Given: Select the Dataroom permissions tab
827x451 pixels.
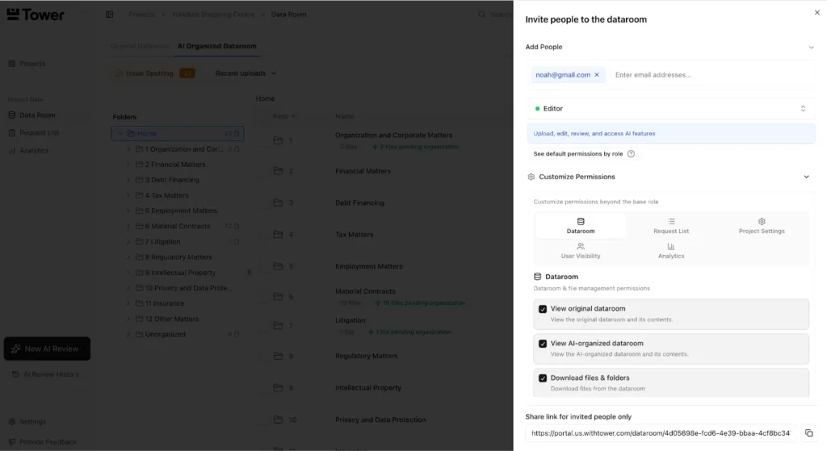Looking at the screenshot, I should [581, 226].
